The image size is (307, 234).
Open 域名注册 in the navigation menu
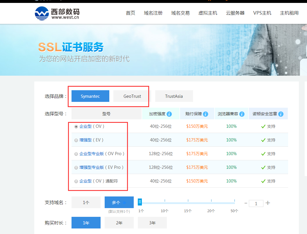pos(153,13)
